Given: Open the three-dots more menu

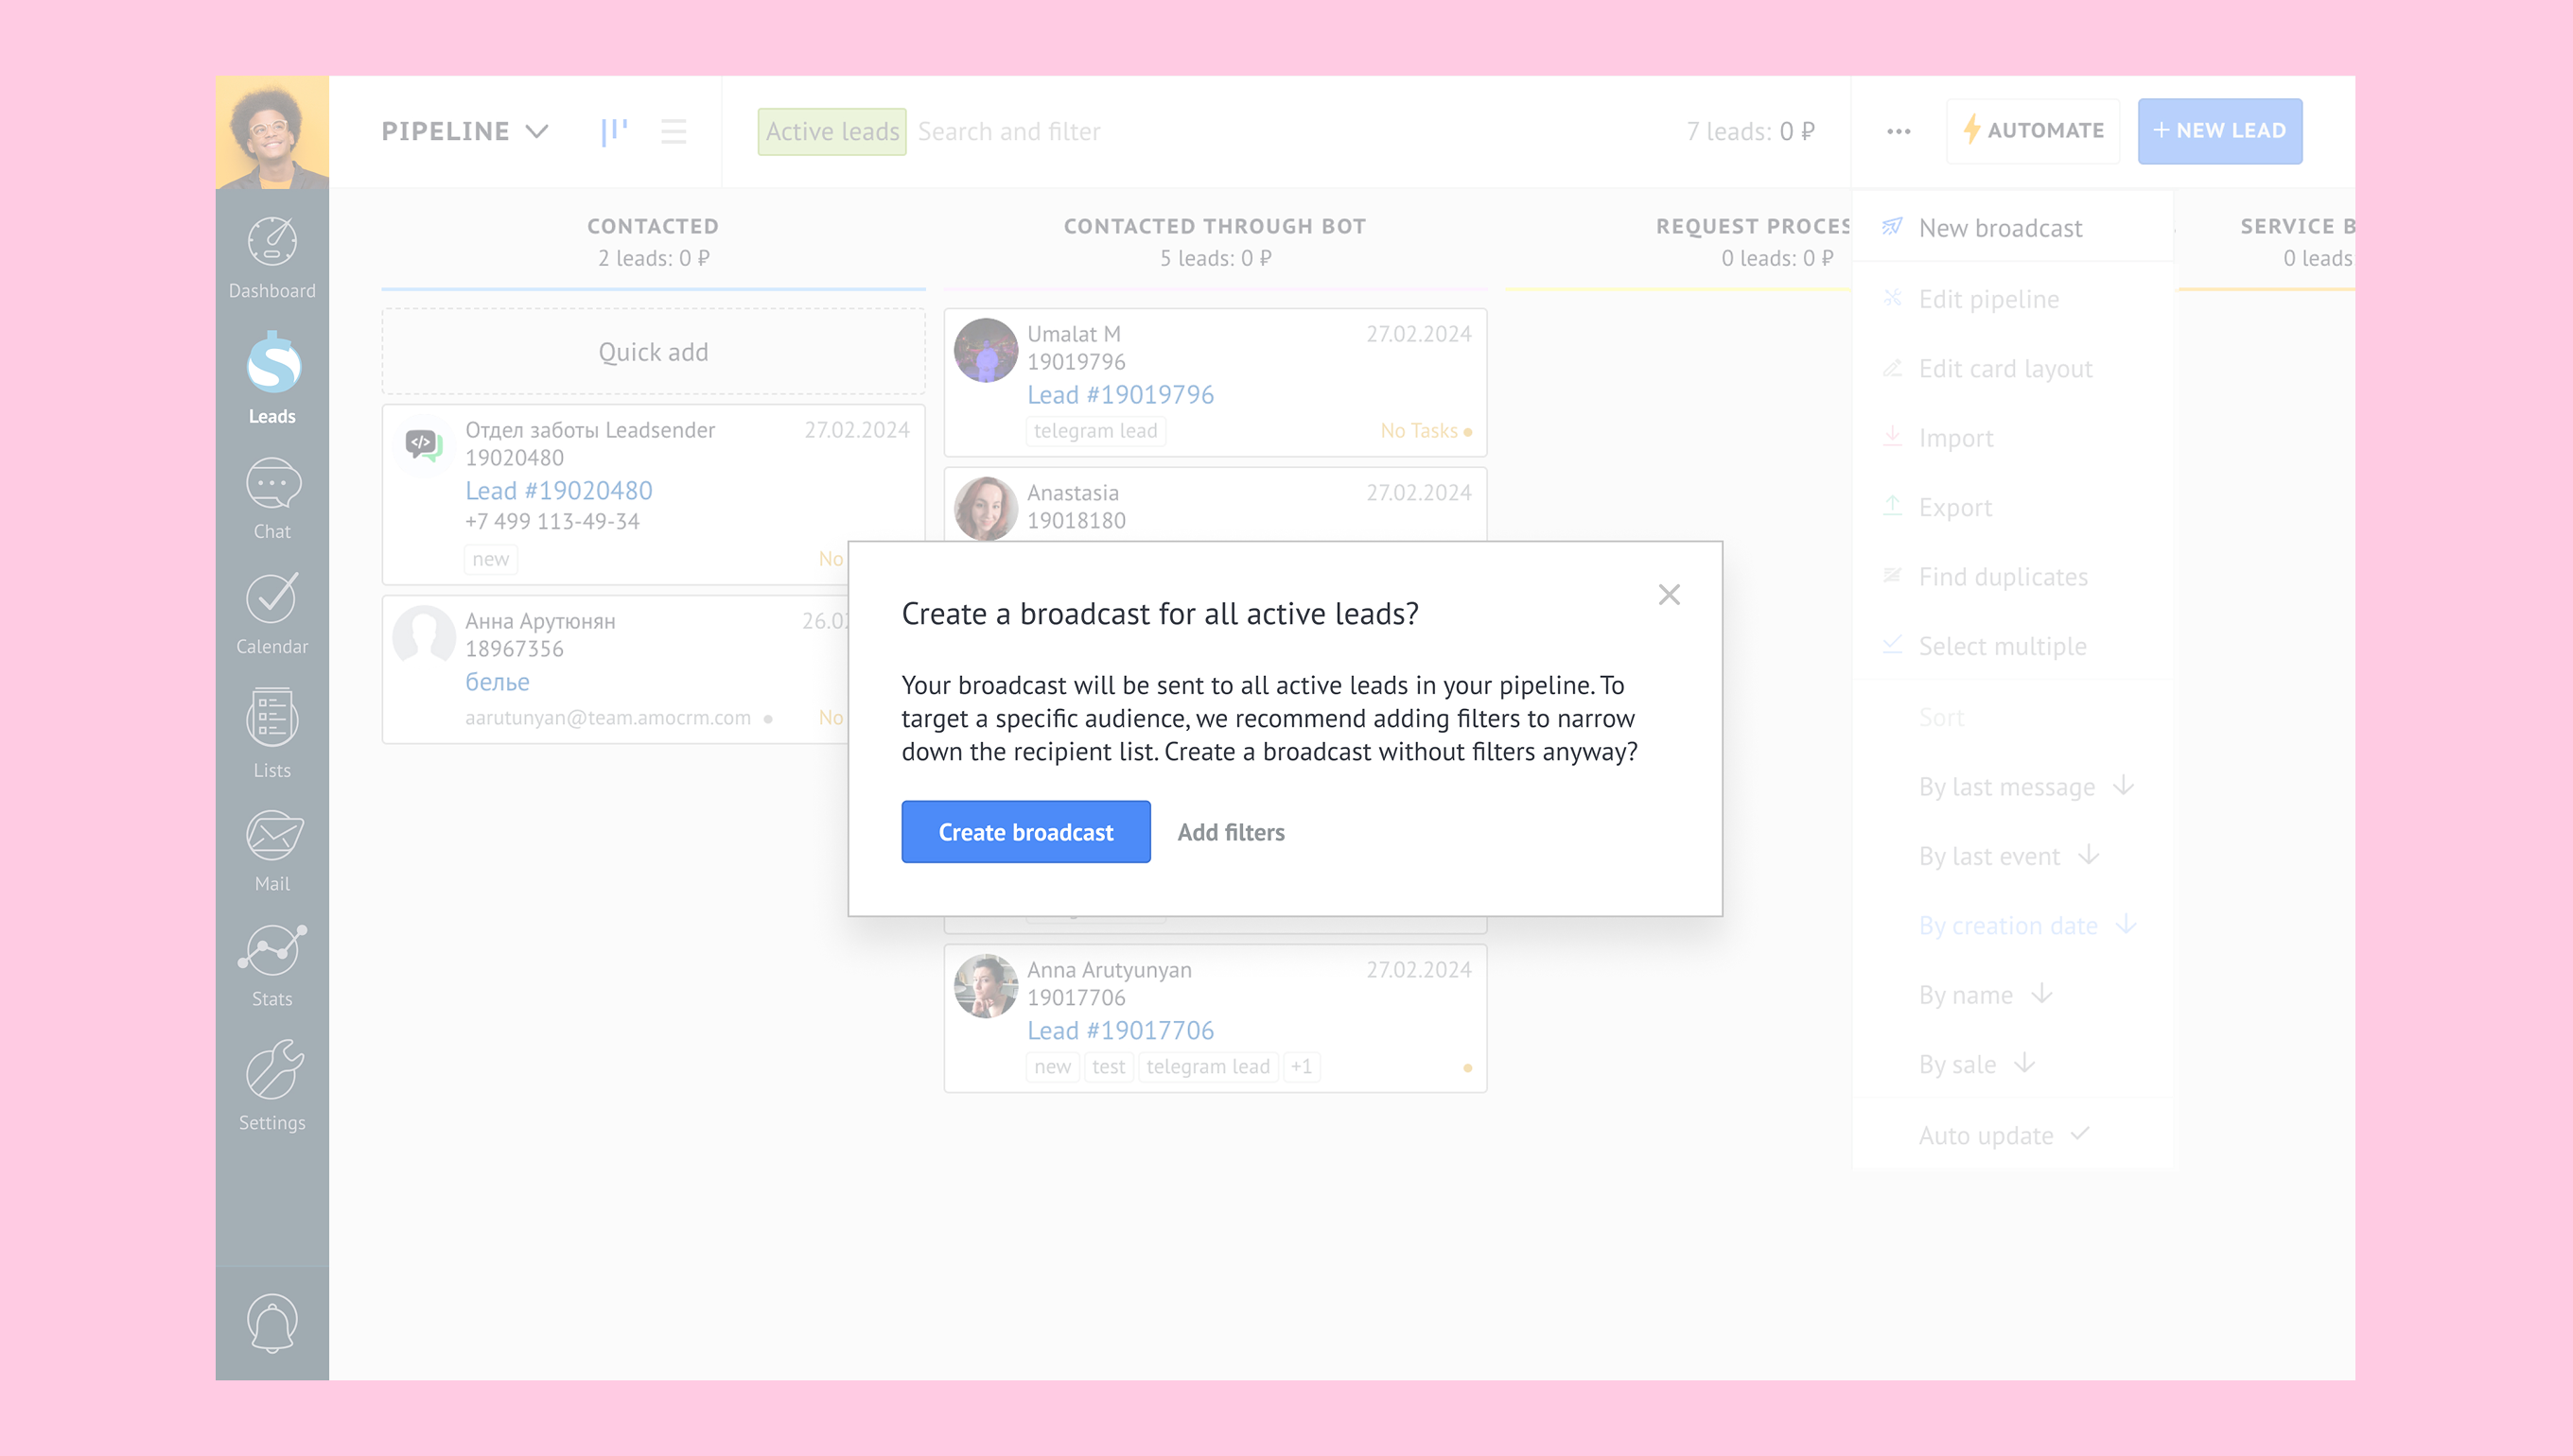Looking at the screenshot, I should pyautogui.click(x=1899, y=131).
